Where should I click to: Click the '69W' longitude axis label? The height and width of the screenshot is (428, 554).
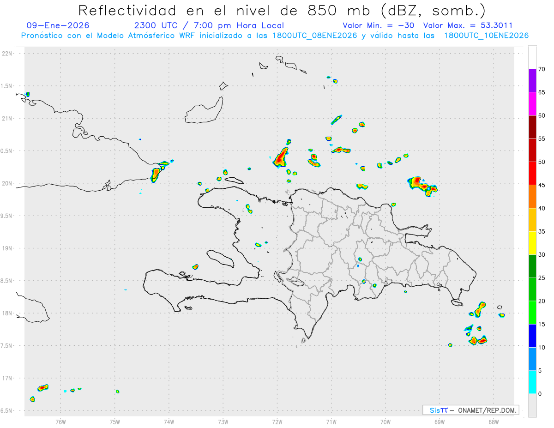[440, 422]
